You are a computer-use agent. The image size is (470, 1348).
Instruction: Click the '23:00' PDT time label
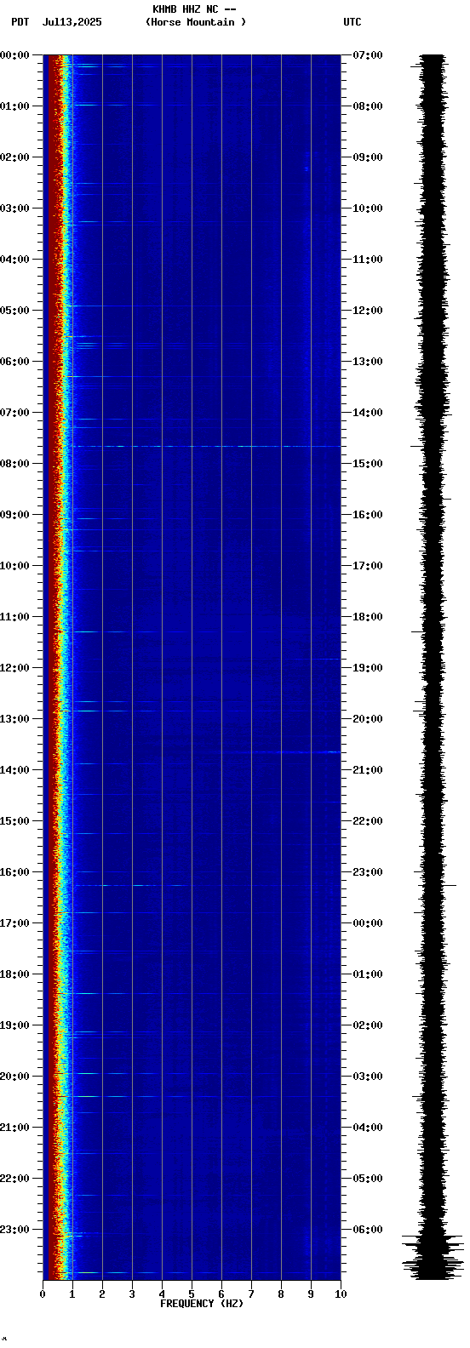pyautogui.click(x=15, y=1230)
